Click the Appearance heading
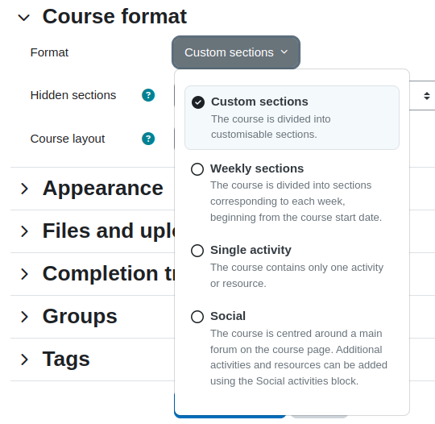 click(x=102, y=189)
